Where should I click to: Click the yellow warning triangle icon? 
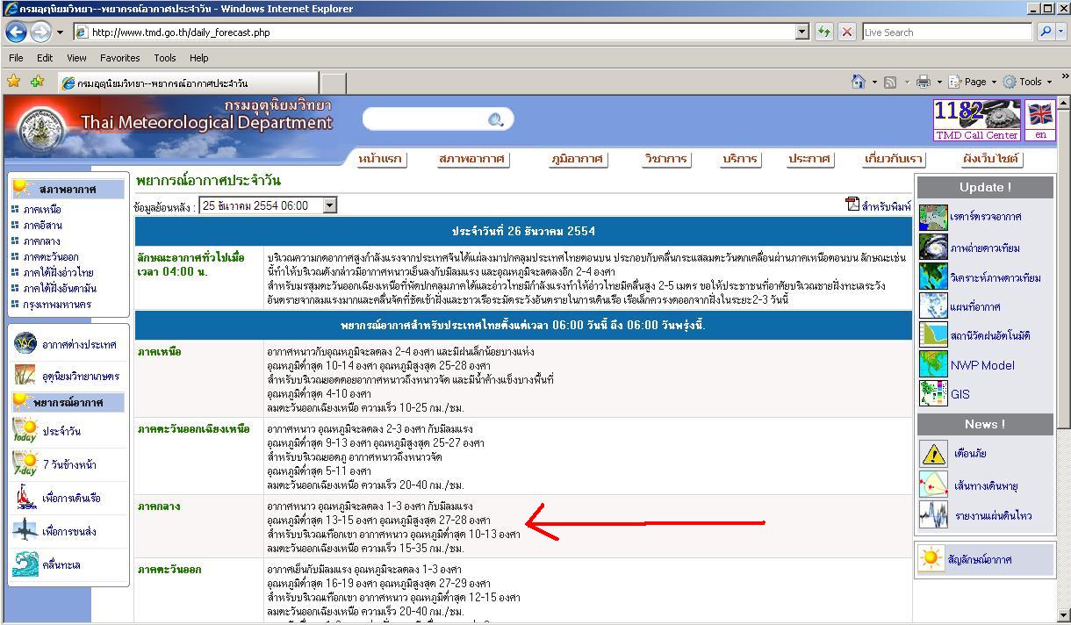[933, 454]
